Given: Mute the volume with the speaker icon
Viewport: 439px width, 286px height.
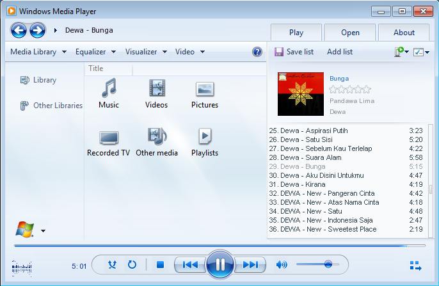Looking at the screenshot, I should pos(282,264).
